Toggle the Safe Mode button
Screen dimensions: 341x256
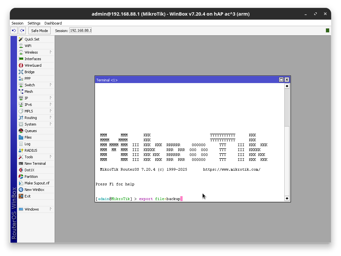pyautogui.click(x=39, y=30)
